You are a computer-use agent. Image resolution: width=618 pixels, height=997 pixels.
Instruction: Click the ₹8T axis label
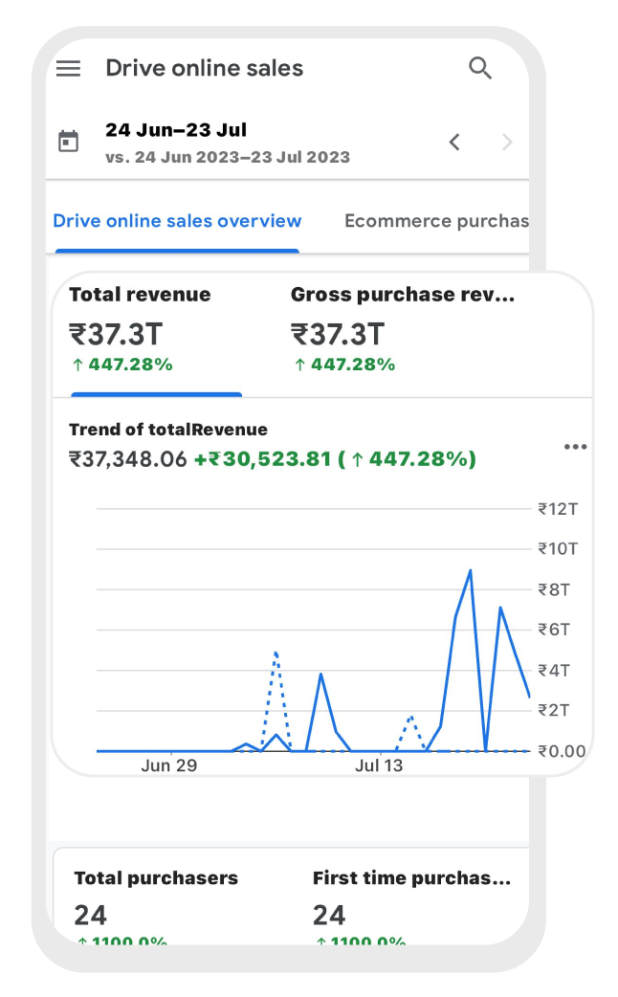tap(554, 589)
